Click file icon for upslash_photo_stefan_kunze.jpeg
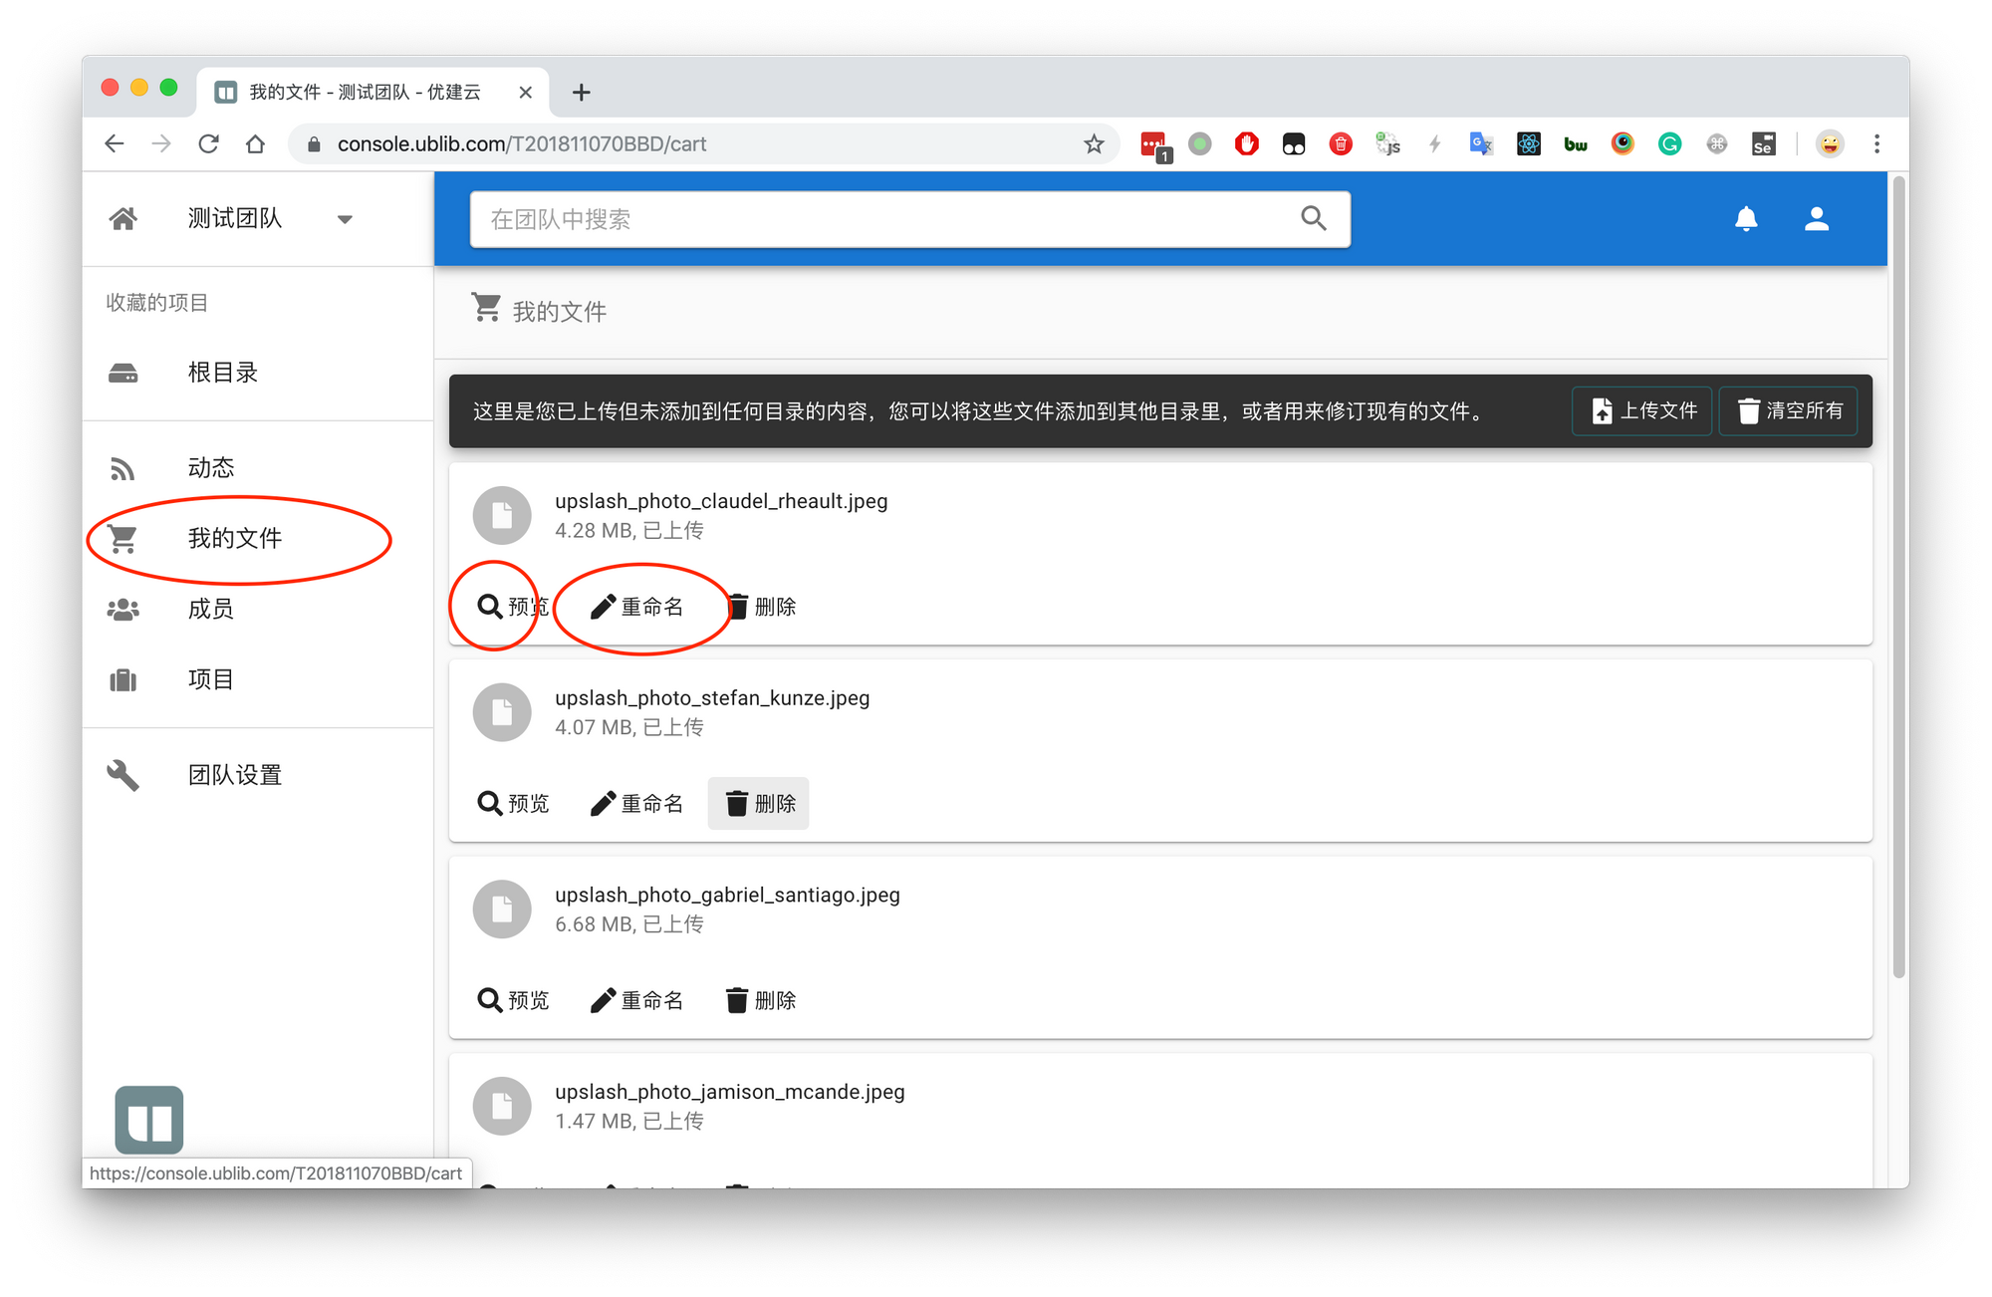The width and height of the screenshot is (1992, 1297). (x=502, y=712)
